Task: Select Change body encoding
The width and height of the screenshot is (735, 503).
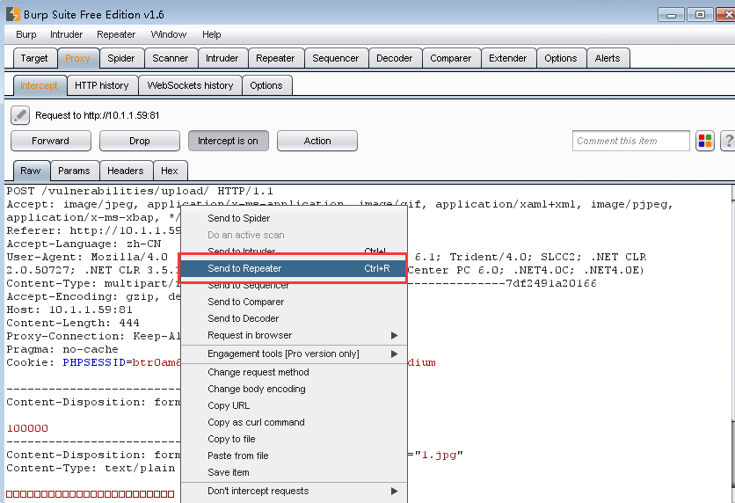Action: [x=294, y=389]
